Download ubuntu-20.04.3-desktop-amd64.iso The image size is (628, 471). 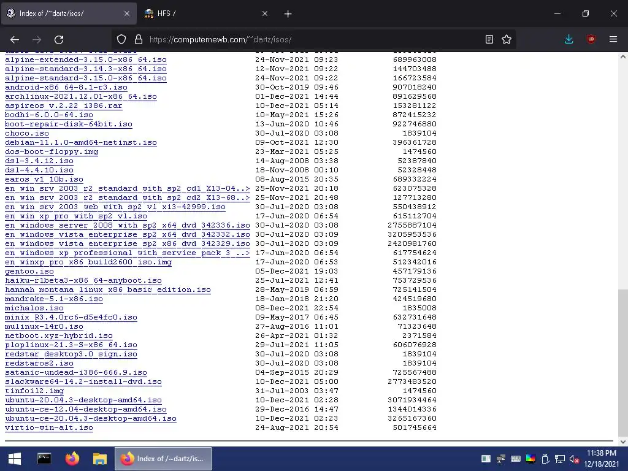pos(83,400)
